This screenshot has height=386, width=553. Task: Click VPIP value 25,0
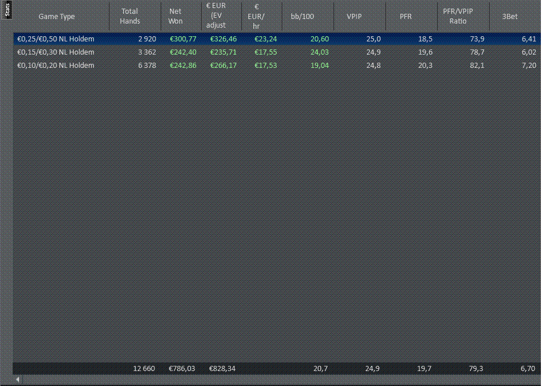373,39
